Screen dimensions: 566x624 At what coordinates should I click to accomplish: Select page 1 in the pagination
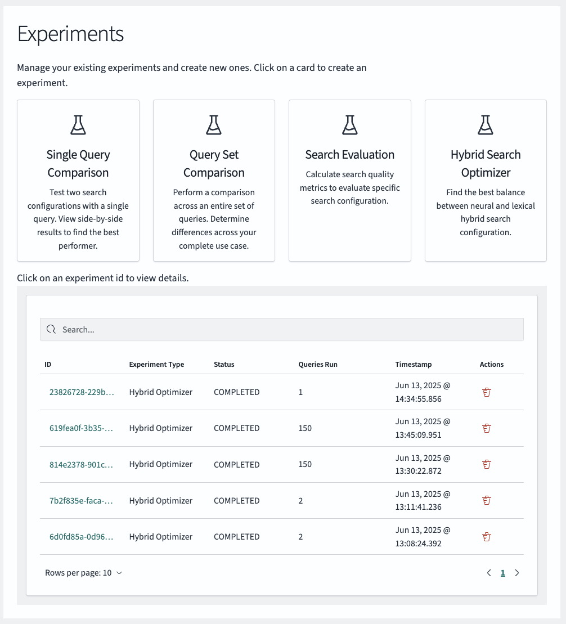[x=503, y=572]
